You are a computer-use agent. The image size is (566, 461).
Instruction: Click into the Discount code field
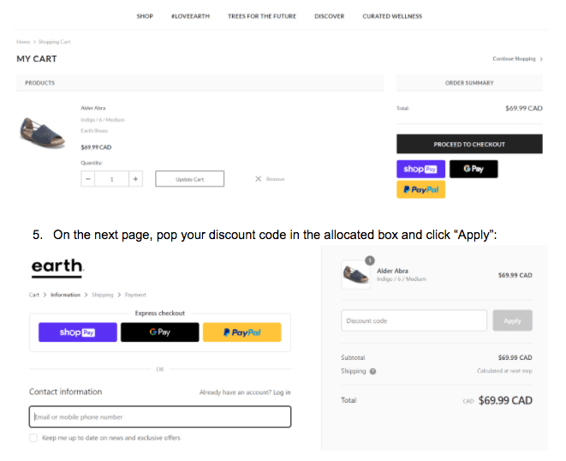[x=414, y=320]
